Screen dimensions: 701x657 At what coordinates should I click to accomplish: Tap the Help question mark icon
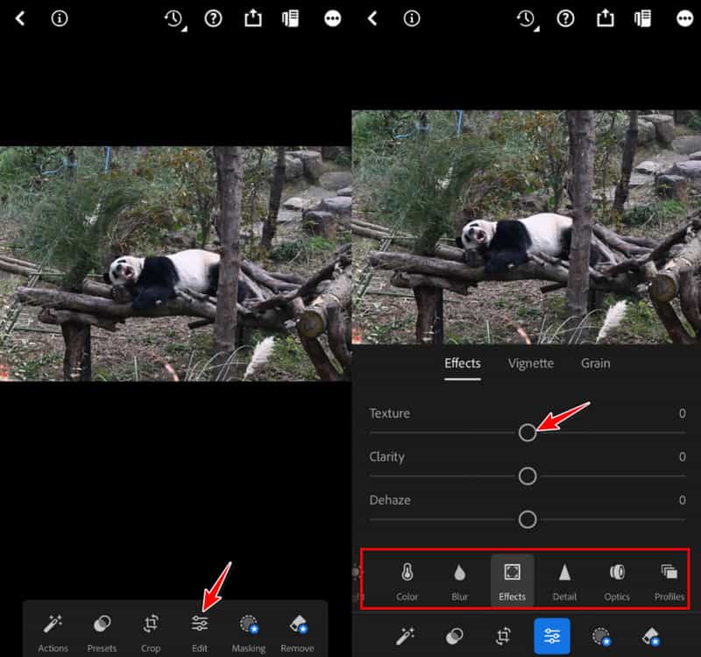212,18
